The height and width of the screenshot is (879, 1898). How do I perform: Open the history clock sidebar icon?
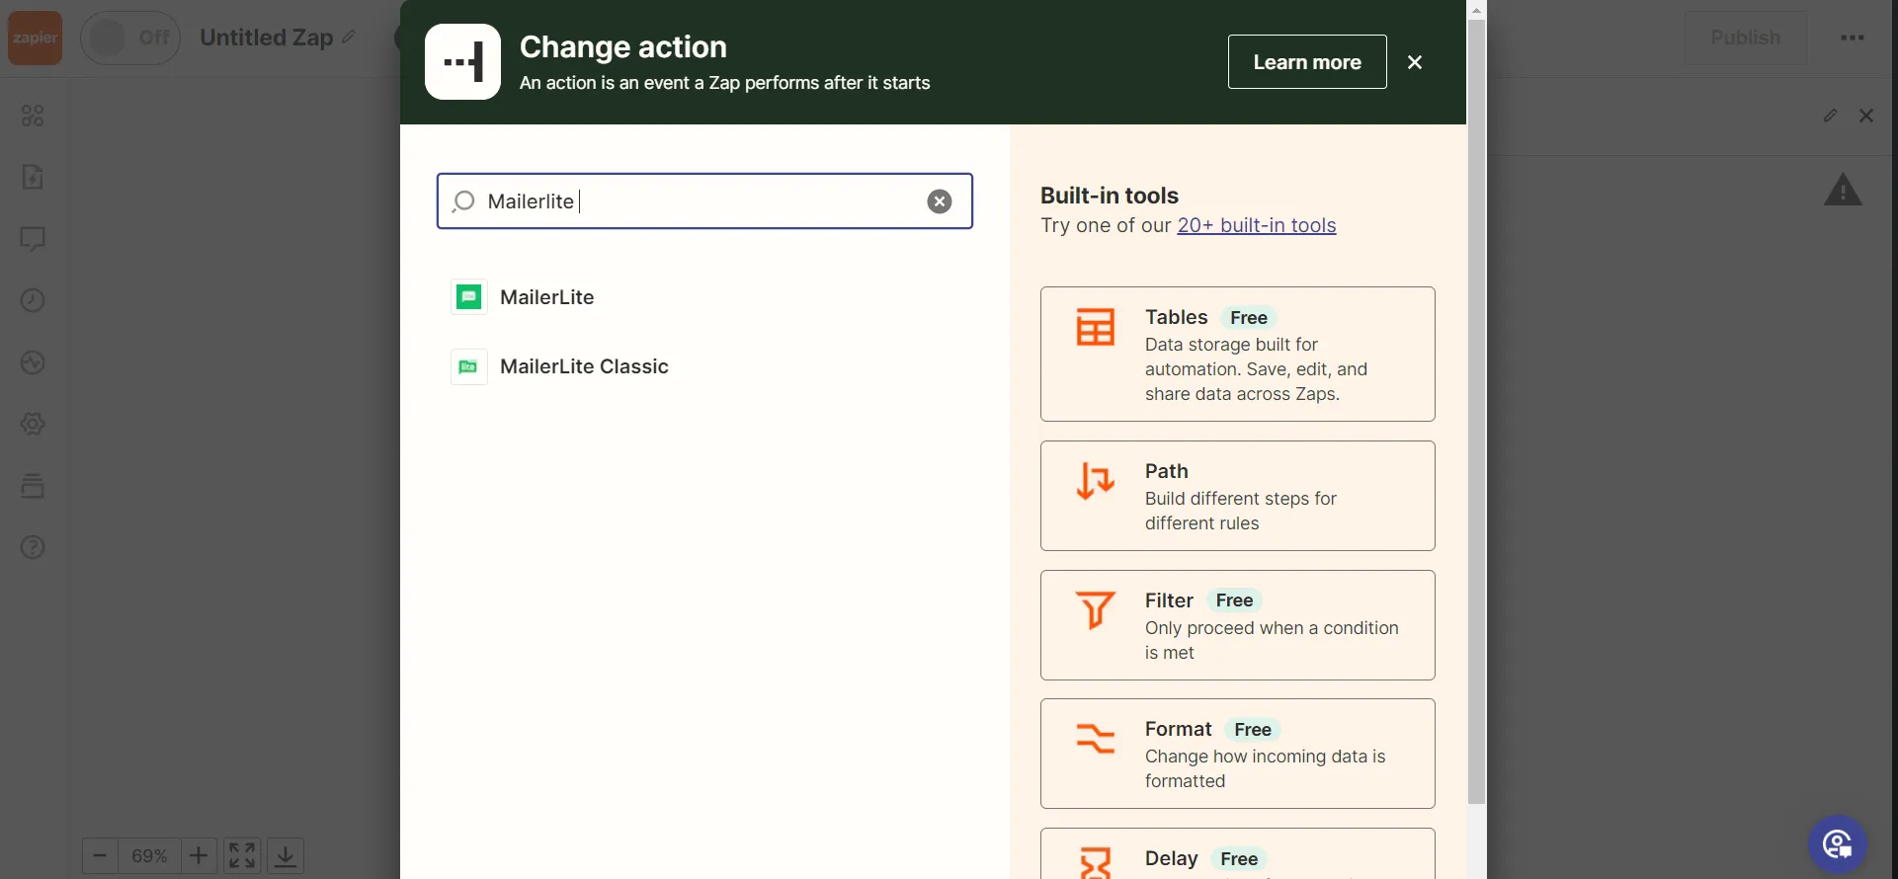click(33, 300)
